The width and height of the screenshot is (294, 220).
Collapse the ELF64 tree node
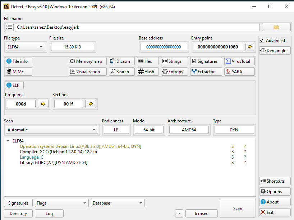click(x=8, y=141)
